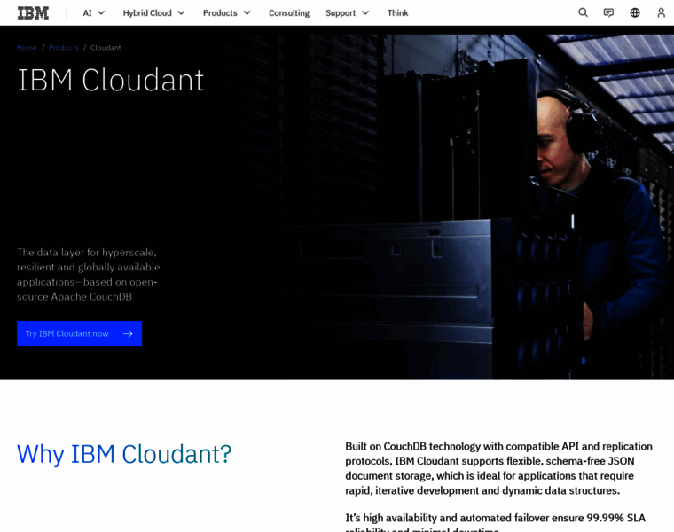Open the search icon in header
Viewport: 674px width, 532px height.
pyautogui.click(x=583, y=13)
